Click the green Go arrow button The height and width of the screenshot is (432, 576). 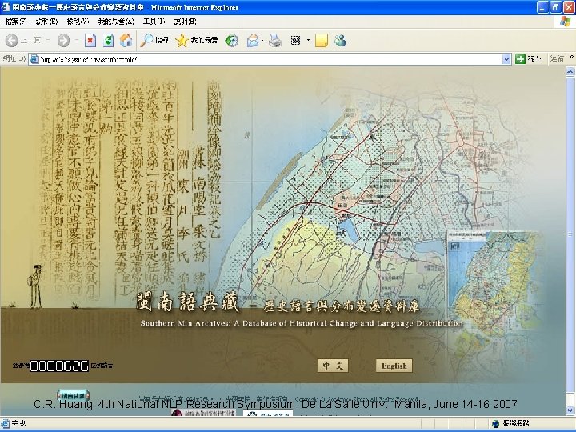[520, 58]
